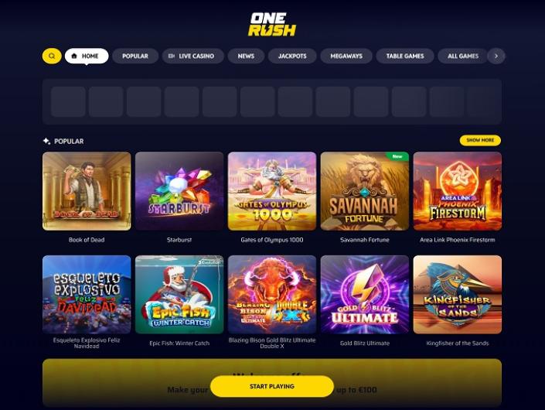Launch the Starburst game tile
Image resolution: width=545 pixels, height=410 pixels.
point(179,191)
